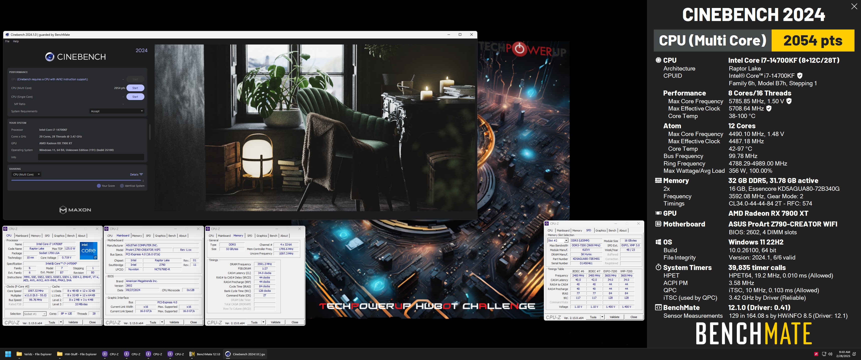
Task: Open the notifications bell icon
Action: 854,354
